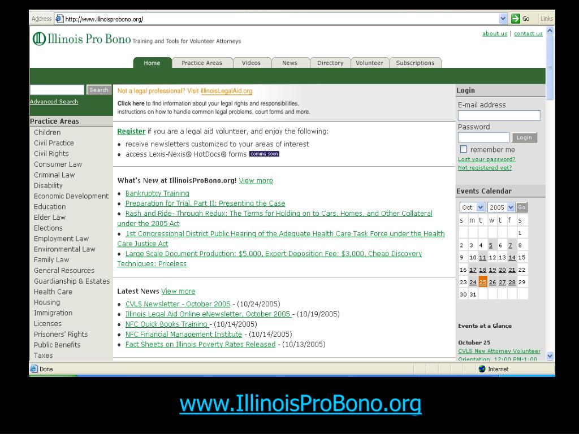
Task: Click the calendar Go button
Action: point(521,207)
